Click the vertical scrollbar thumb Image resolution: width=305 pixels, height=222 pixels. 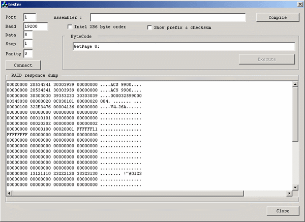coord(295,114)
